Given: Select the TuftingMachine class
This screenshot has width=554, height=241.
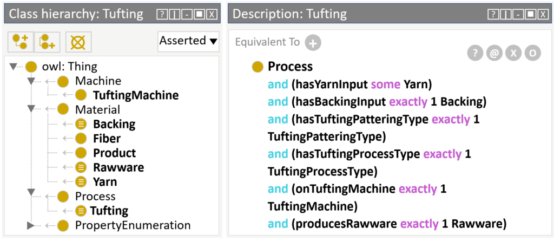Looking at the screenshot, I should (x=136, y=95).
